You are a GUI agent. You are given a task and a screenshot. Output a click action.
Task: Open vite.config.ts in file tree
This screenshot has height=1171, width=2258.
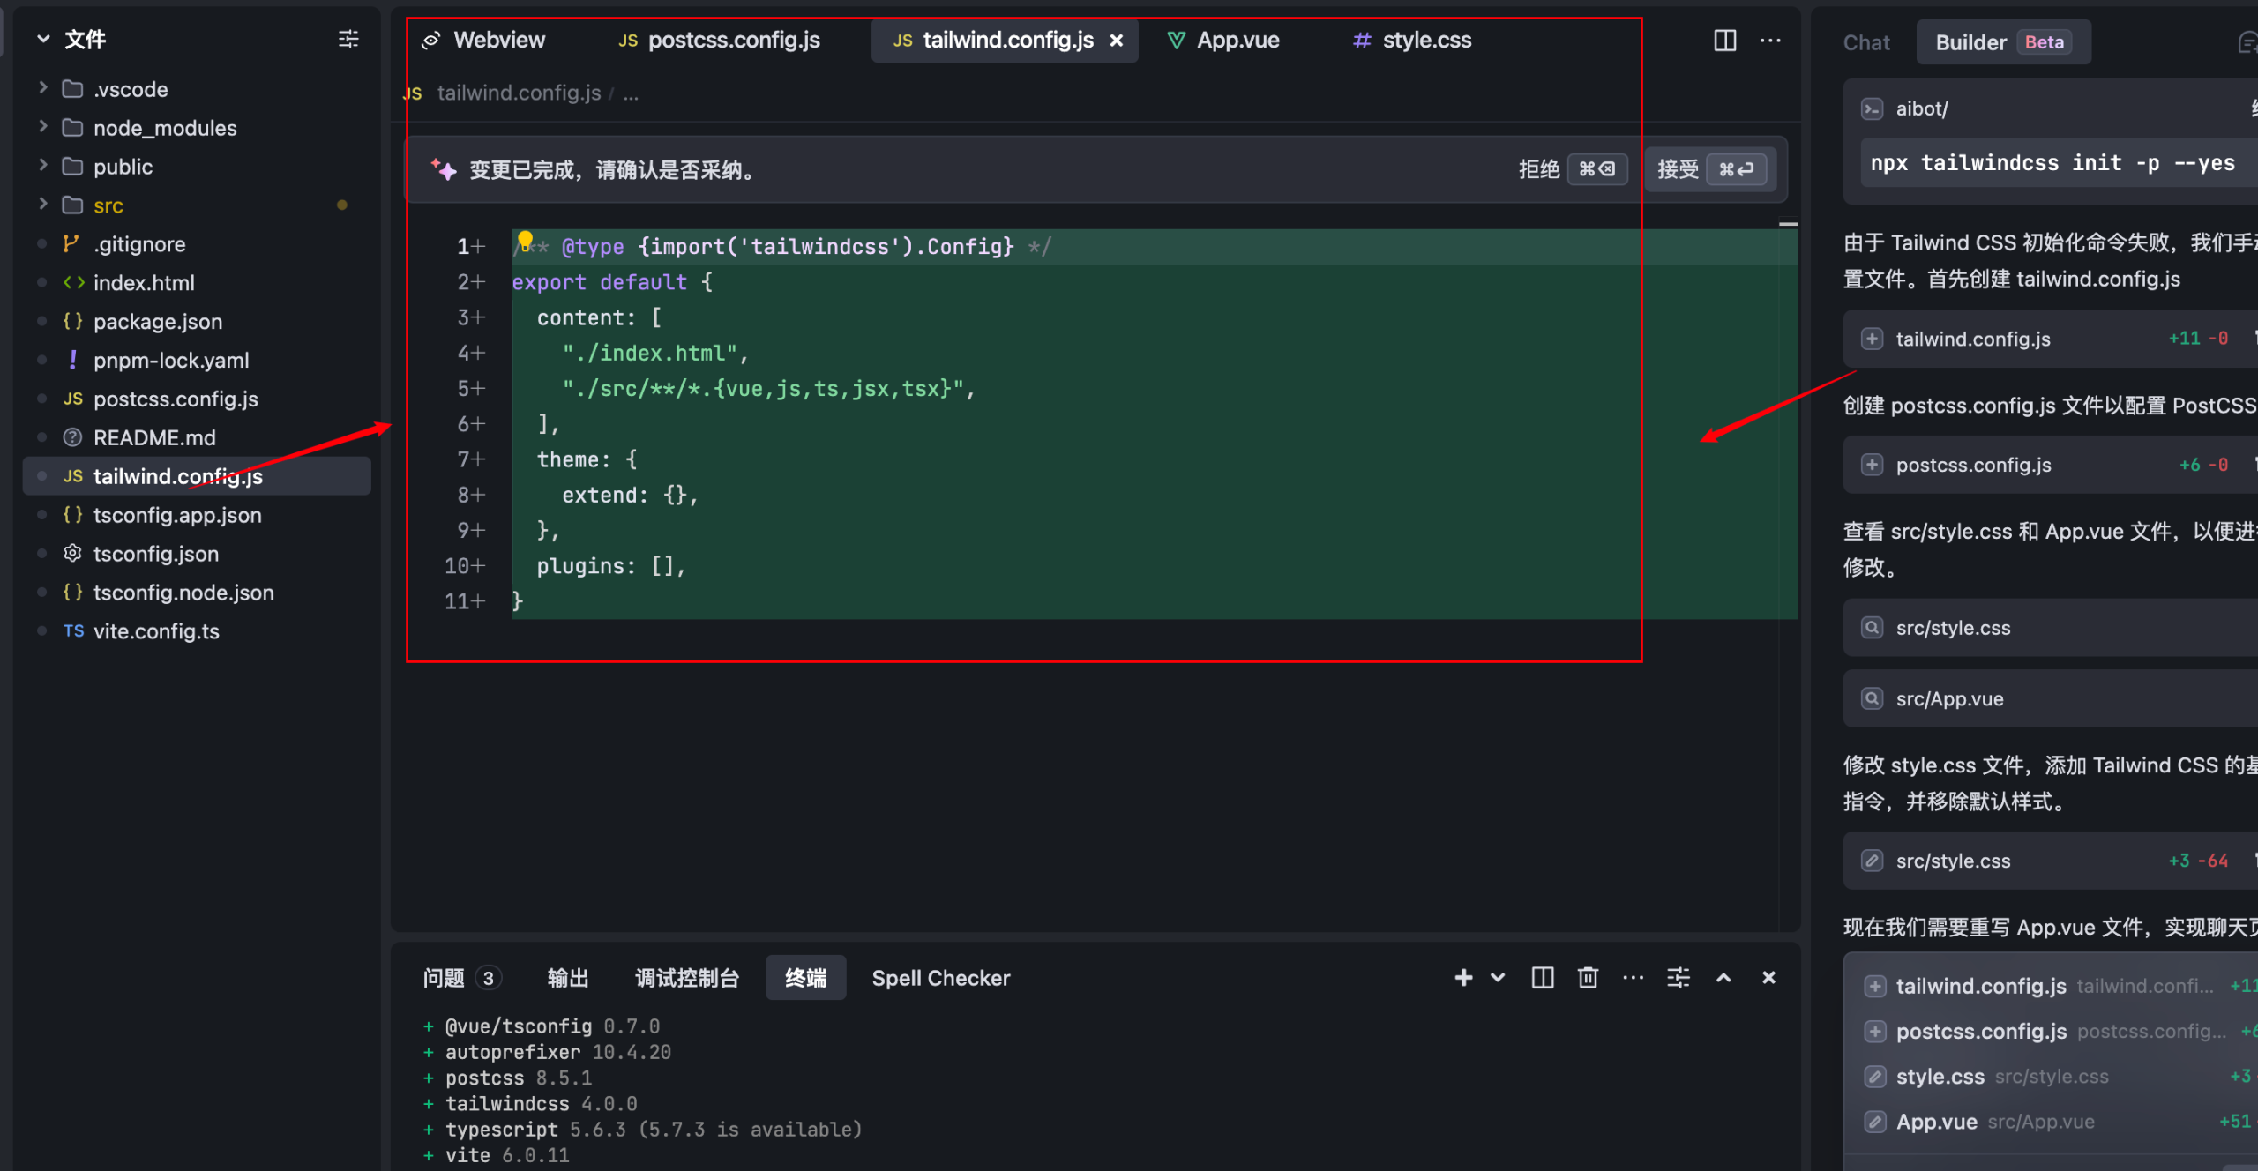(x=156, y=631)
